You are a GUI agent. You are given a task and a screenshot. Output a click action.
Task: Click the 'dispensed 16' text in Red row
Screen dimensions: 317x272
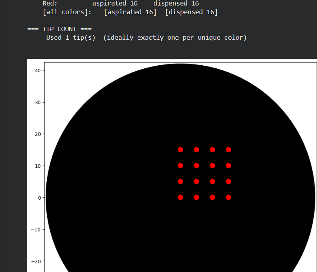click(x=176, y=4)
